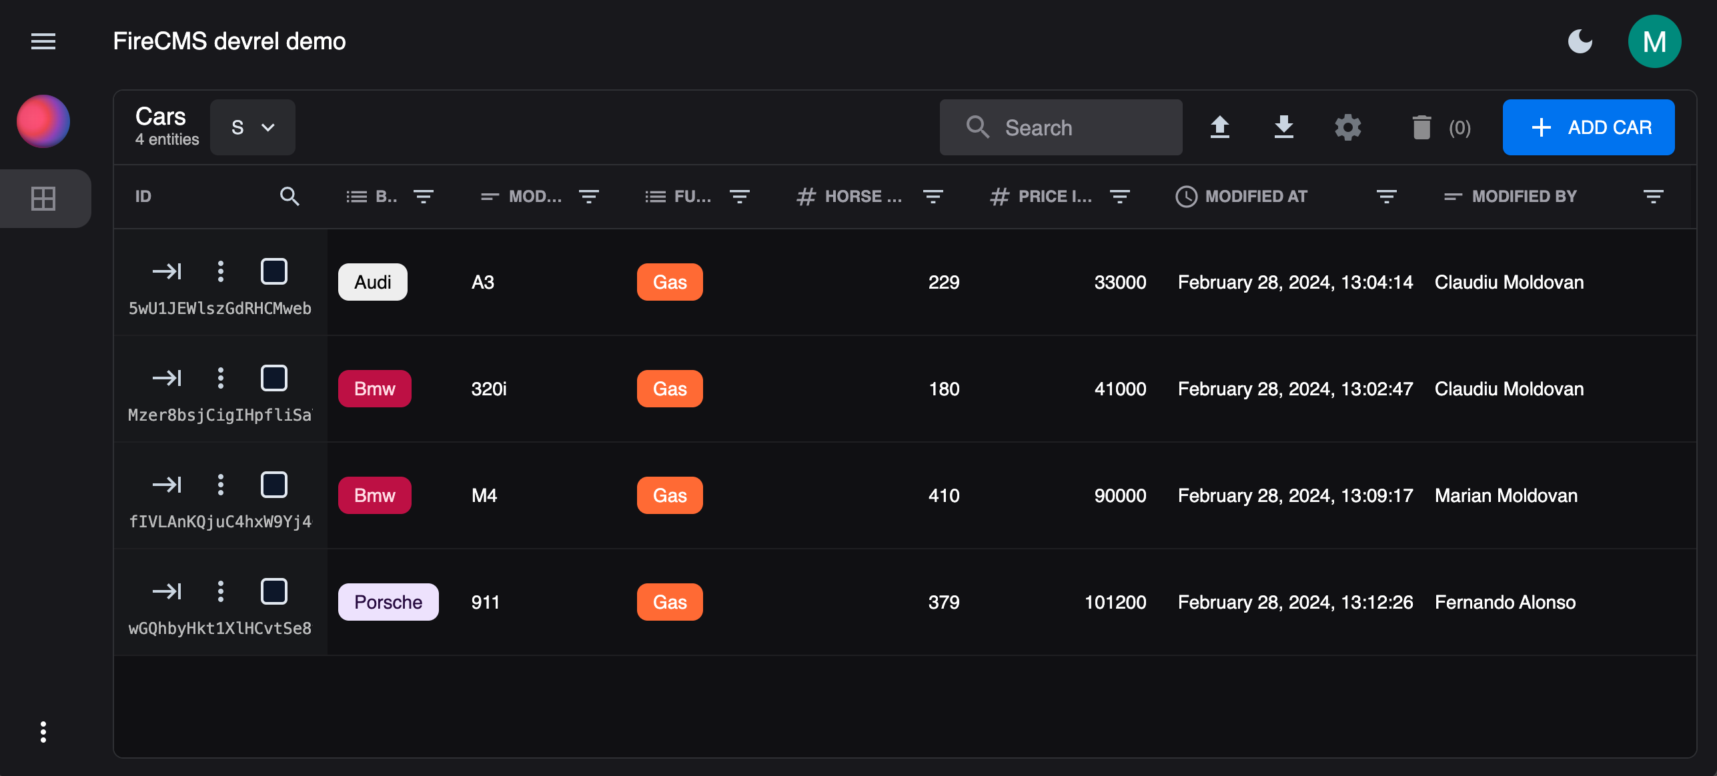Toggle dark mode with the moon icon
Viewport: 1717px width, 776px height.
(1580, 41)
